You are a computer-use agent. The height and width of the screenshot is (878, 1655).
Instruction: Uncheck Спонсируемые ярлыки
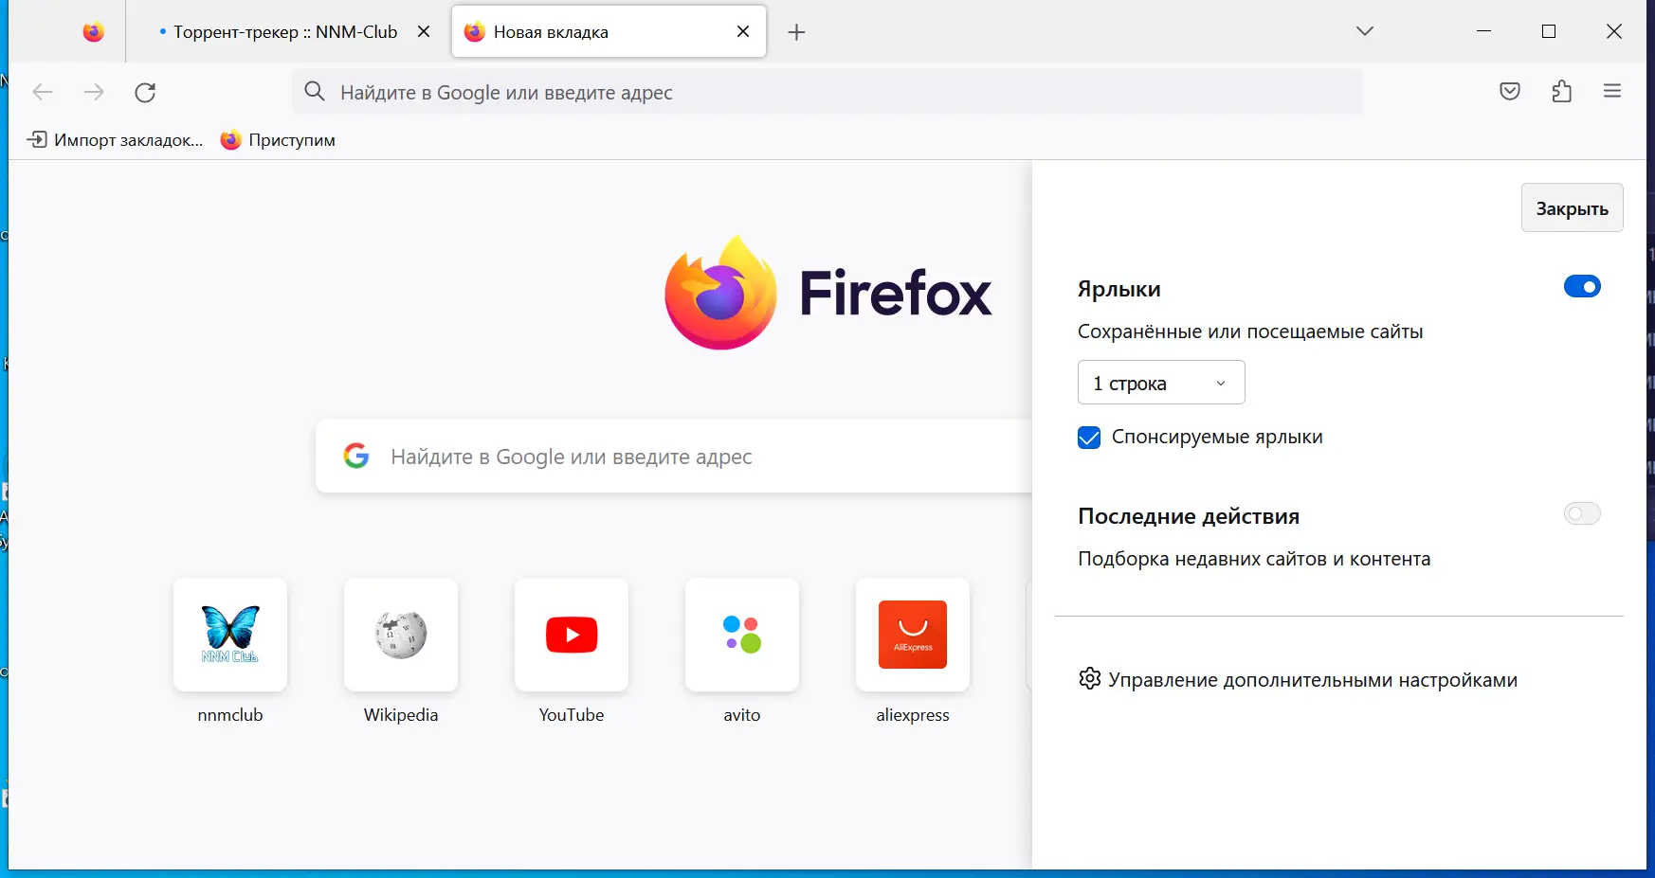click(1088, 438)
